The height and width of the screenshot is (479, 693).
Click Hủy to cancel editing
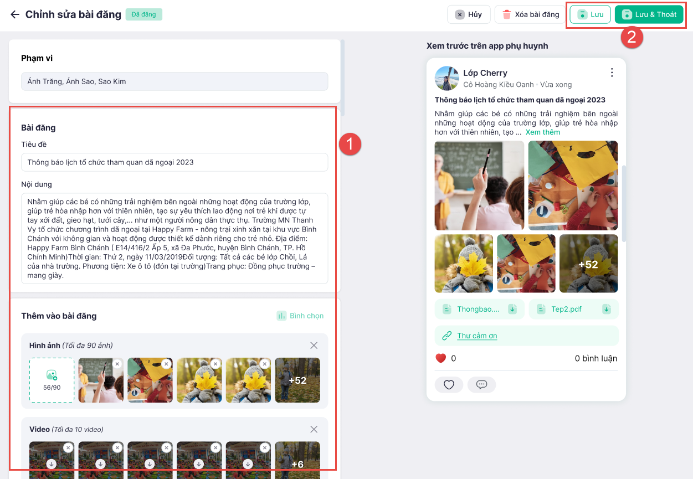point(469,14)
